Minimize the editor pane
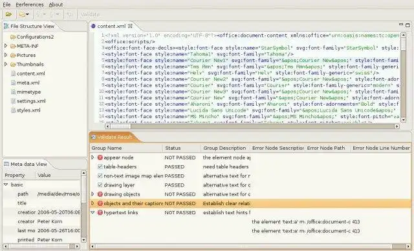The image size is (414, 251). pyautogui.click(x=401, y=25)
